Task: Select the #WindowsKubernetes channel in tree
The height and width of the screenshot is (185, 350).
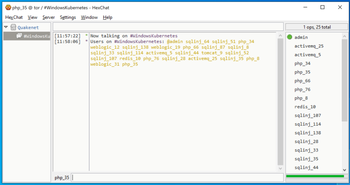Action: [27, 36]
